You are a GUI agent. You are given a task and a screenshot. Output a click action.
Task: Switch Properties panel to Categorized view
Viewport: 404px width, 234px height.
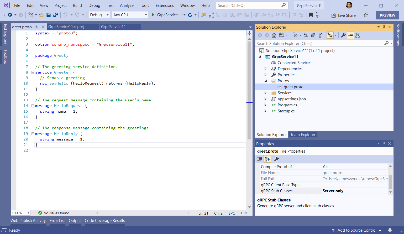click(x=260, y=159)
